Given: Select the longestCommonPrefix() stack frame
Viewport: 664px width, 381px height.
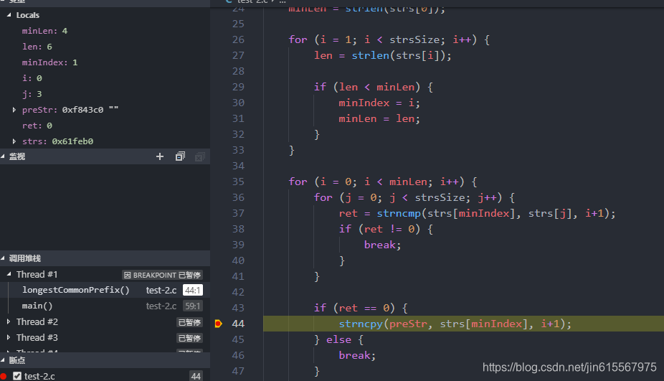Looking at the screenshot, I should 105,290.
